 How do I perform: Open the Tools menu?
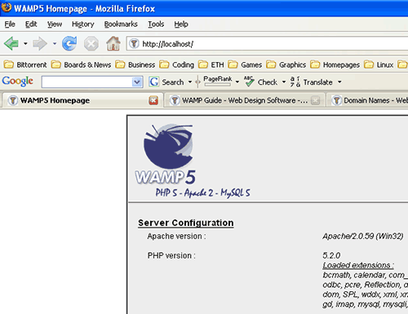click(x=156, y=24)
